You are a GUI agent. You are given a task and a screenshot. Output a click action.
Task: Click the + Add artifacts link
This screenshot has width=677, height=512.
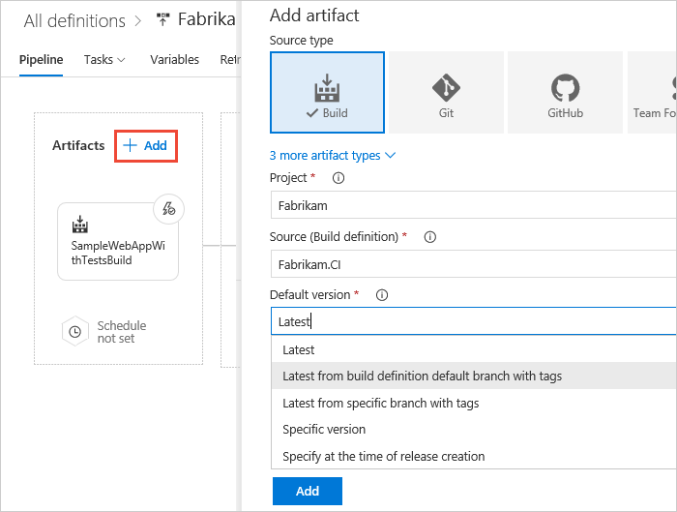click(145, 146)
